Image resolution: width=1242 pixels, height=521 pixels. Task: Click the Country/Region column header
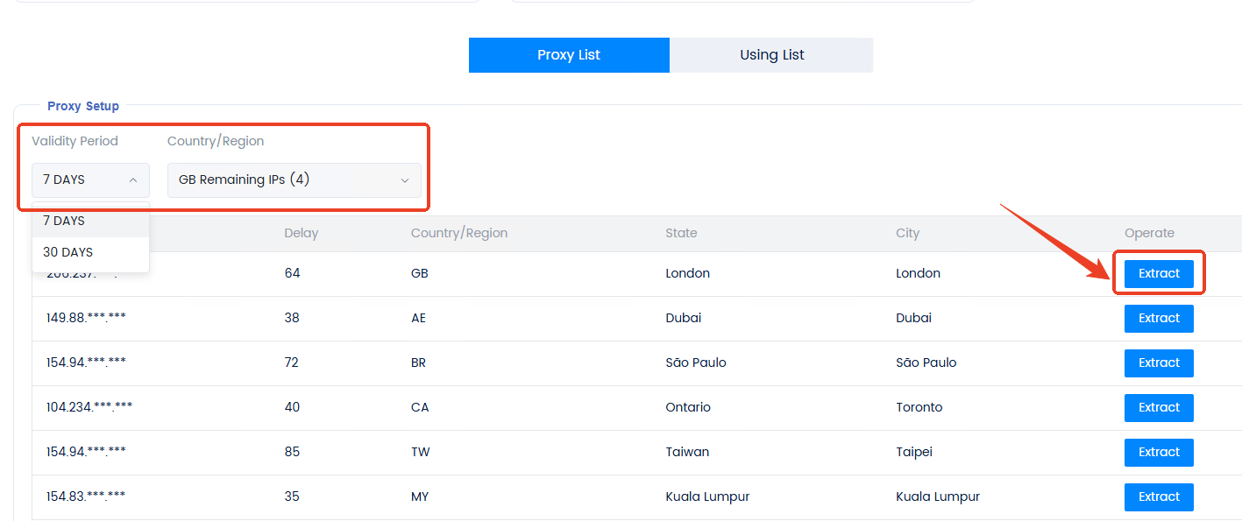[x=458, y=233]
